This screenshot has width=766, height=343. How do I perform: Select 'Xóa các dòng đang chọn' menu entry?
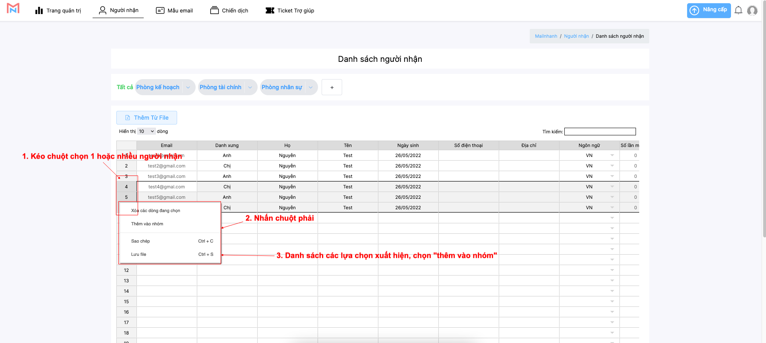click(x=156, y=210)
